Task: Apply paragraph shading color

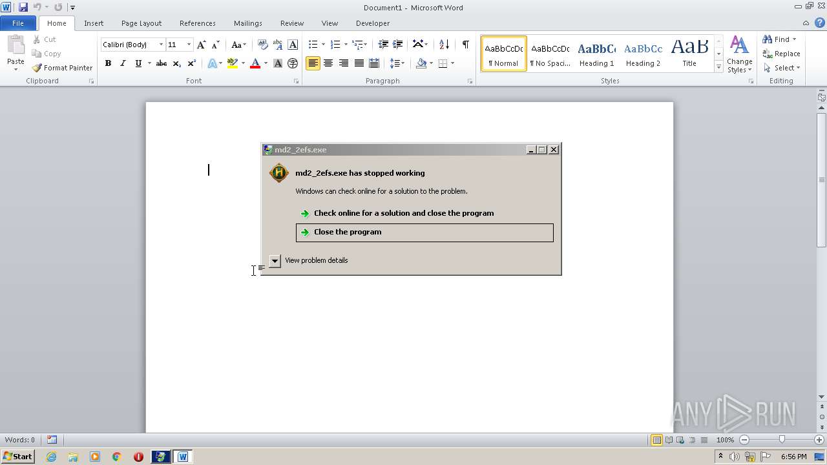Action: (x=421, y=63)
